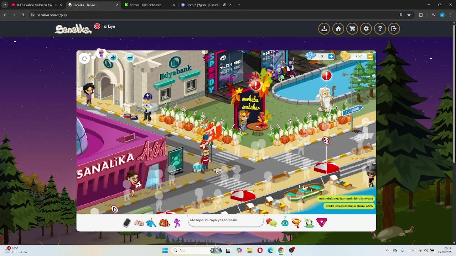The image size is (456, 256).
Task: Open the trophy achievements icon
Action: pos(296,223)
